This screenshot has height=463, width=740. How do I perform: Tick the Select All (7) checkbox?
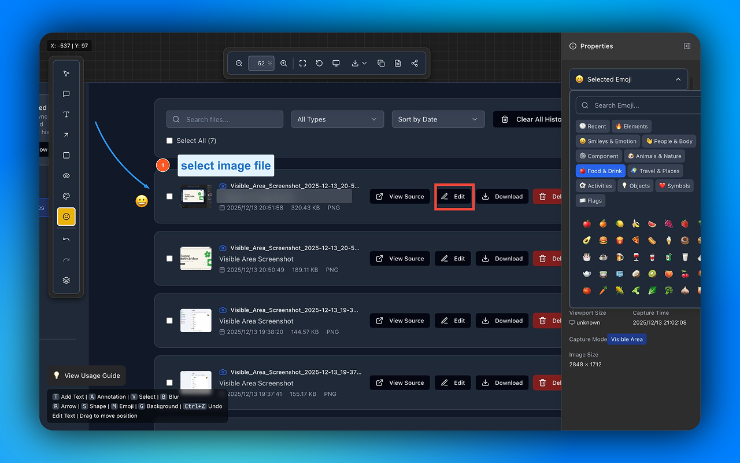pyautogui.click(x=169, y=141)
